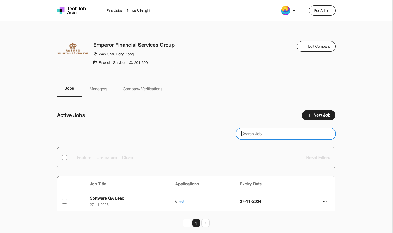Click the Wan Chai, Hong Kong location text
The image size is (393, 233).
click(116, 54)
